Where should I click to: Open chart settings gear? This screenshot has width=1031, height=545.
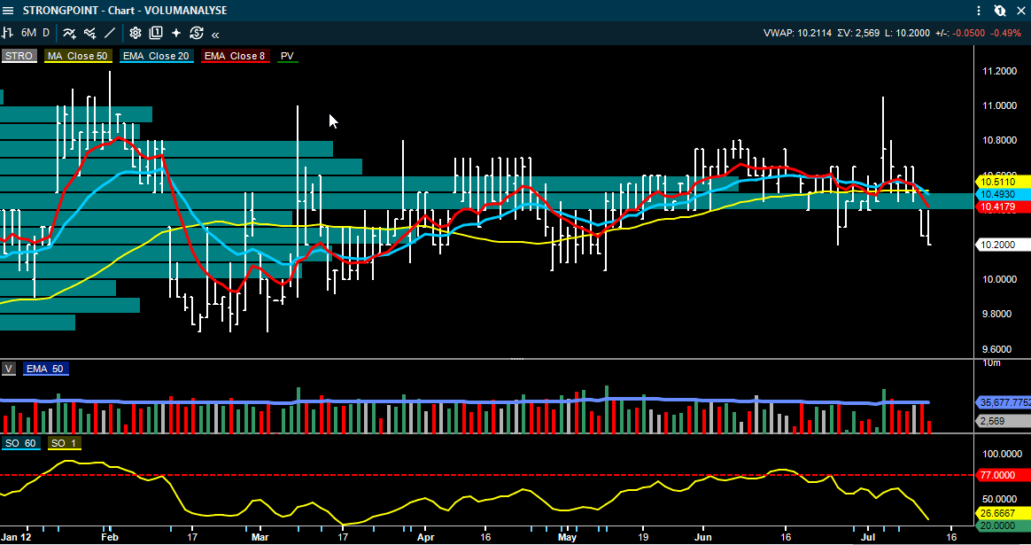point(136,32)
